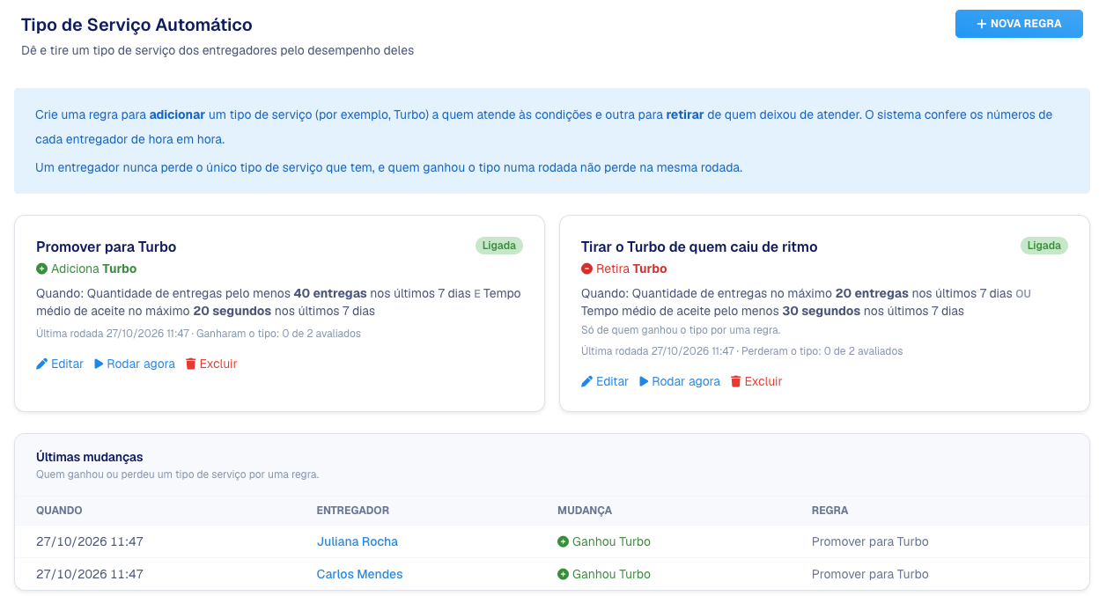Viewport: 1106px width, 596px height.
Task: Click play icon in Promover para Turbo card
Action: pyautogui.click(x=99, y=364)
